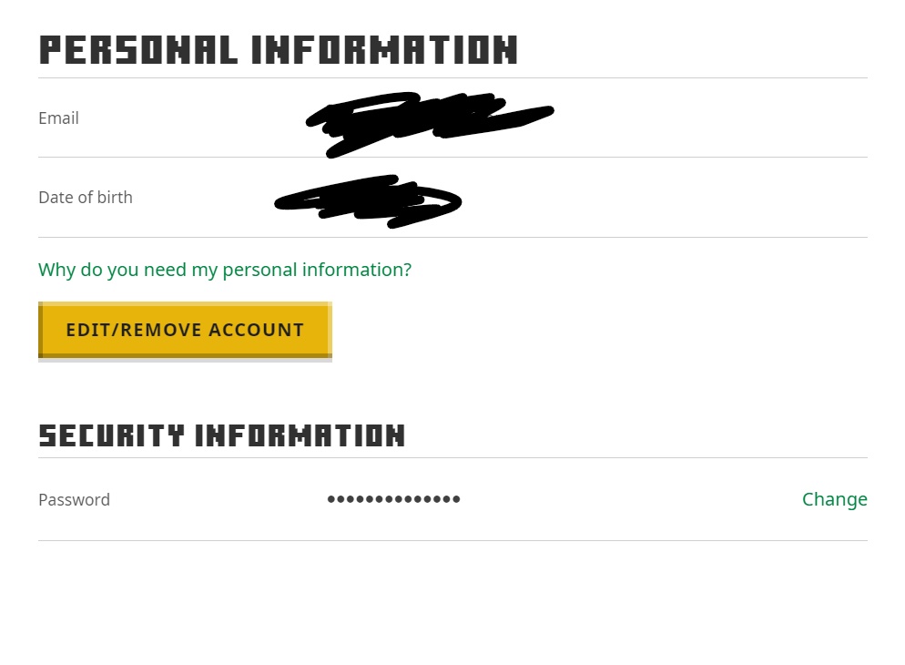This screenshot has height=665, width=905.
Task: Click the Change password link
Action: tap(834, 499)
